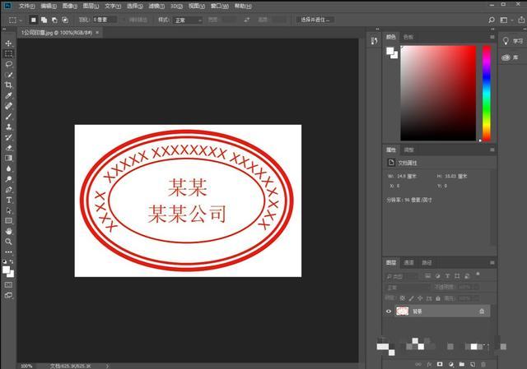
Task: Click the 选择并遮住 button
Action: 315,20
